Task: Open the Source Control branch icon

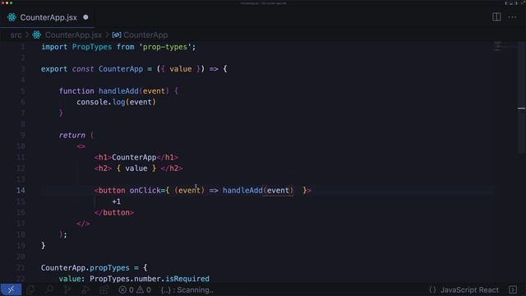Action: (x=67, y=289)
